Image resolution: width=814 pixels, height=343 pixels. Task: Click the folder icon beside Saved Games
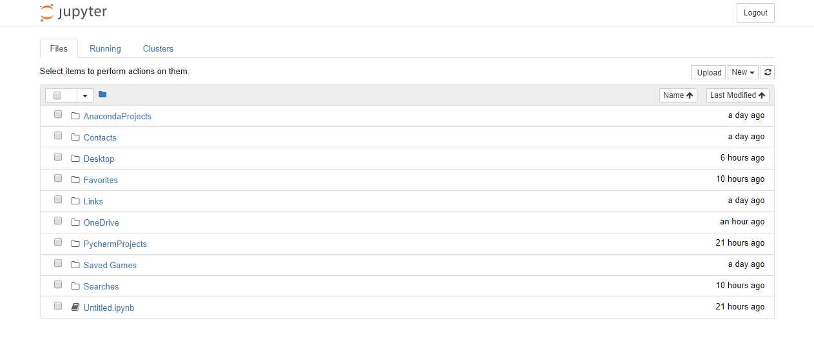pyautogui.click(x=75, y=265)
